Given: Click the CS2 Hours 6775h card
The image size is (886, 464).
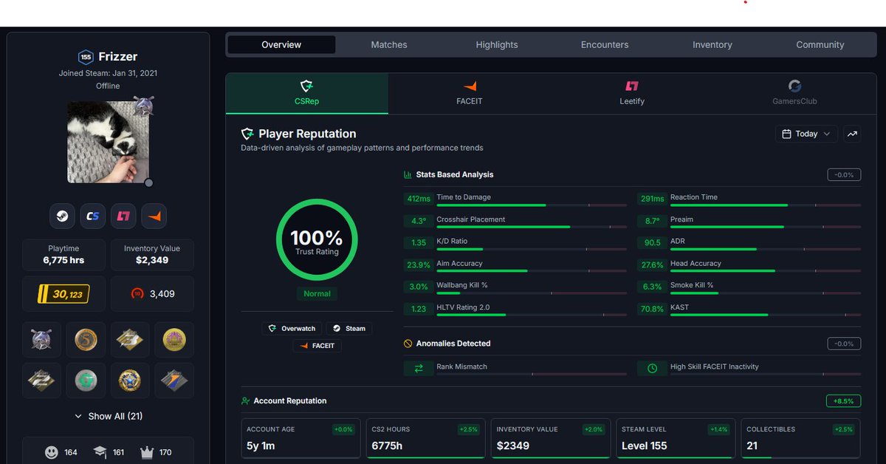Looking at the screenshot, I should pos(426,438).
